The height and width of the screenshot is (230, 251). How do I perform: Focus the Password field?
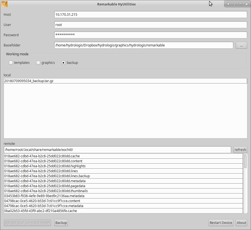point(151,35)
